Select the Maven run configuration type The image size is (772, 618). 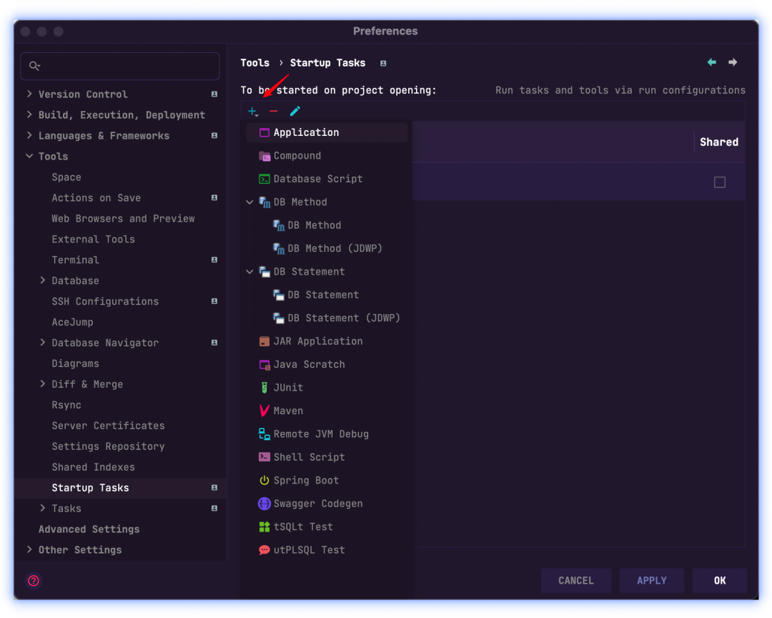284,411
